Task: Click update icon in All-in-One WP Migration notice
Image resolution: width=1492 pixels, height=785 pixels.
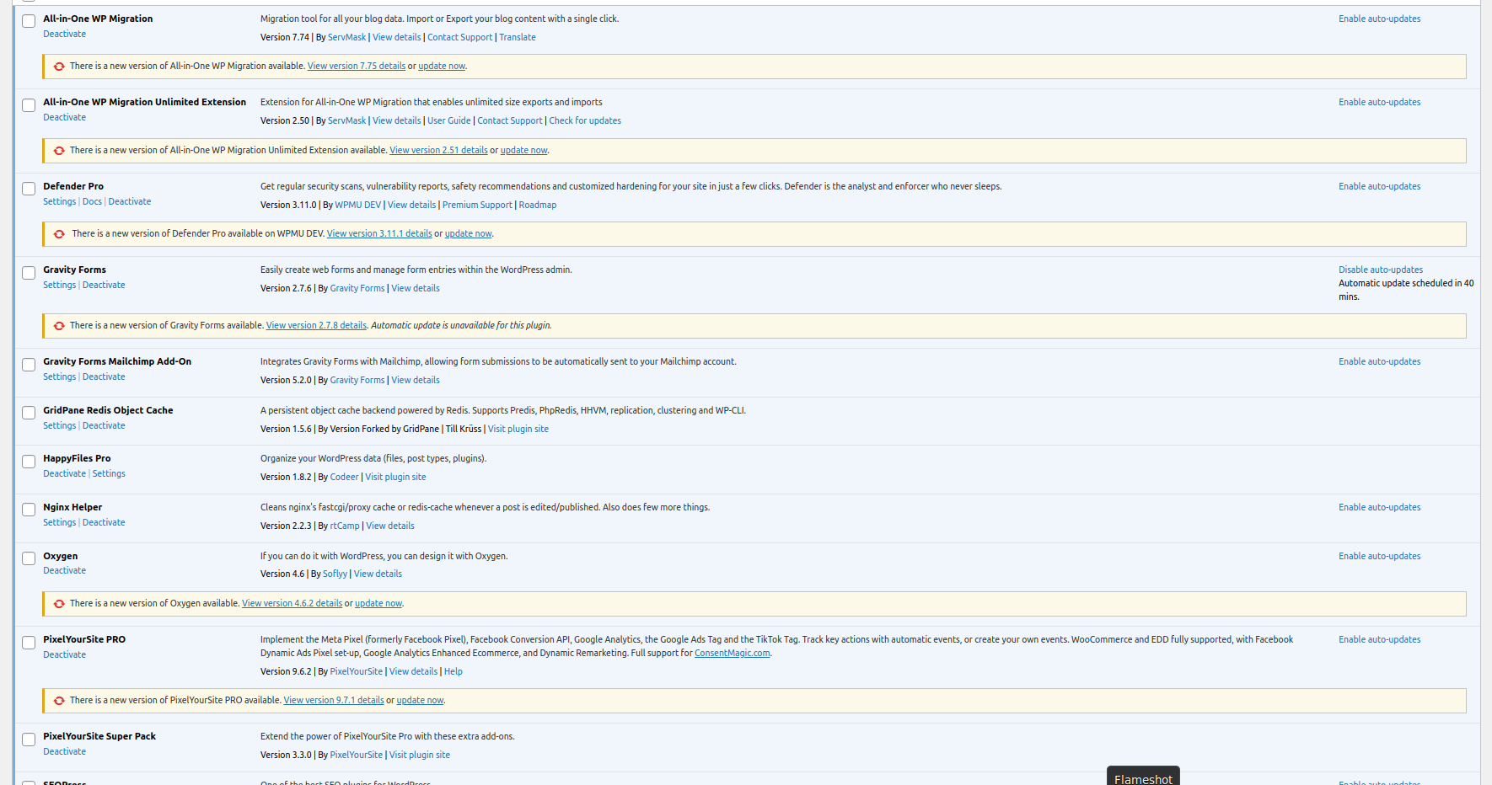Action: coord(59,67)
